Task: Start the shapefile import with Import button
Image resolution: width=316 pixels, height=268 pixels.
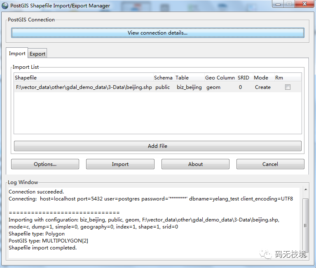Action: [120, 164]
